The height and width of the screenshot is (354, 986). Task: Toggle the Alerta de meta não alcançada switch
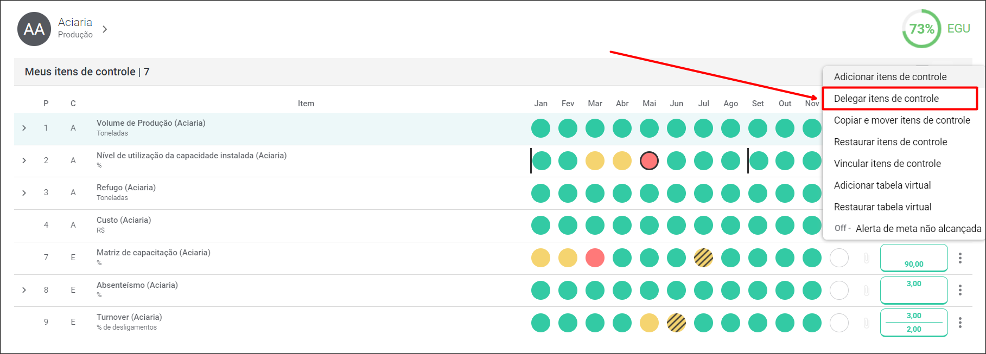click(x=842, y=228)
